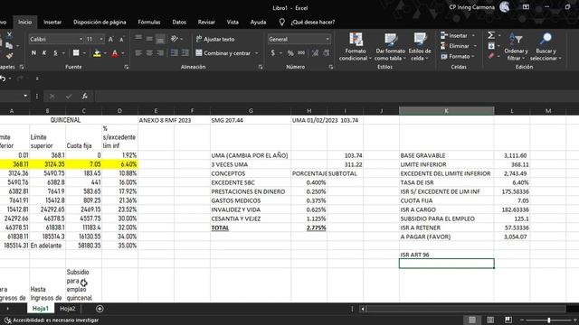Viewport: 579px width, 325px height.
Task: Toggle italic (K) formatting
Action: click(x=44, y=53)
